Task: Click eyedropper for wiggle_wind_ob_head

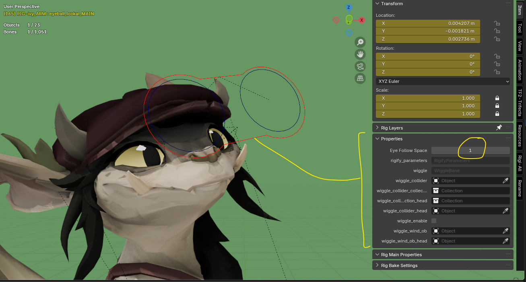Action: coord(505,241)
